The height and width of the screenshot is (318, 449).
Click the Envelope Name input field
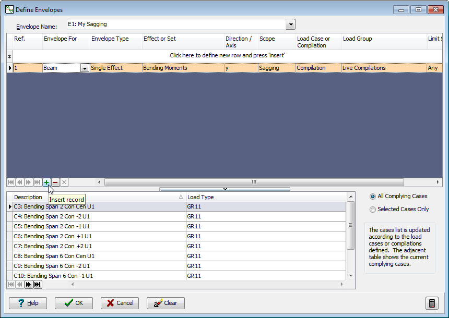(176, 25)
